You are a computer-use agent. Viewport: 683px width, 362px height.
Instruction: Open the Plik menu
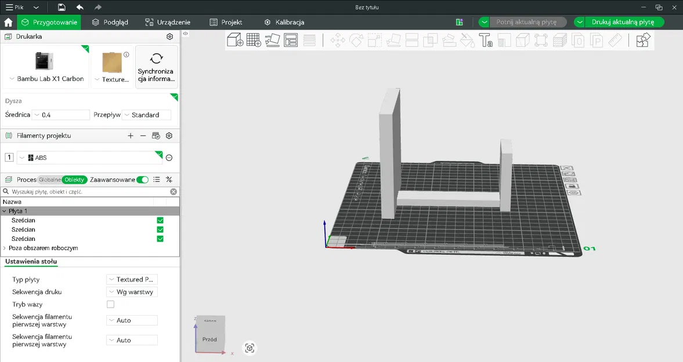pos(15,7)
